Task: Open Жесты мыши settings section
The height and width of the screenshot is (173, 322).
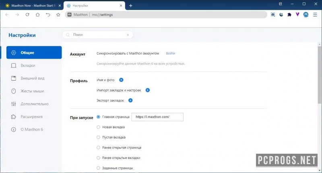Action: coord(34,91)
